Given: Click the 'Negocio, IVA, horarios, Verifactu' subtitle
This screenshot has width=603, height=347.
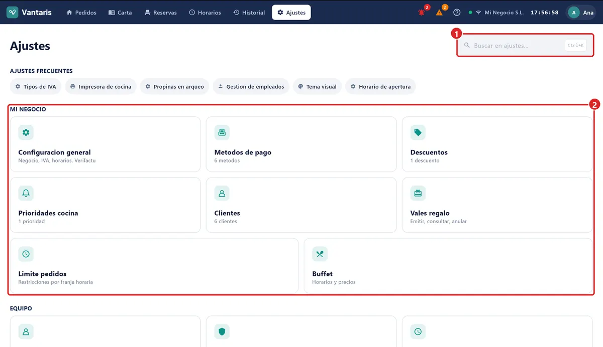Looking at the screenshot, I should click(57, 161).
